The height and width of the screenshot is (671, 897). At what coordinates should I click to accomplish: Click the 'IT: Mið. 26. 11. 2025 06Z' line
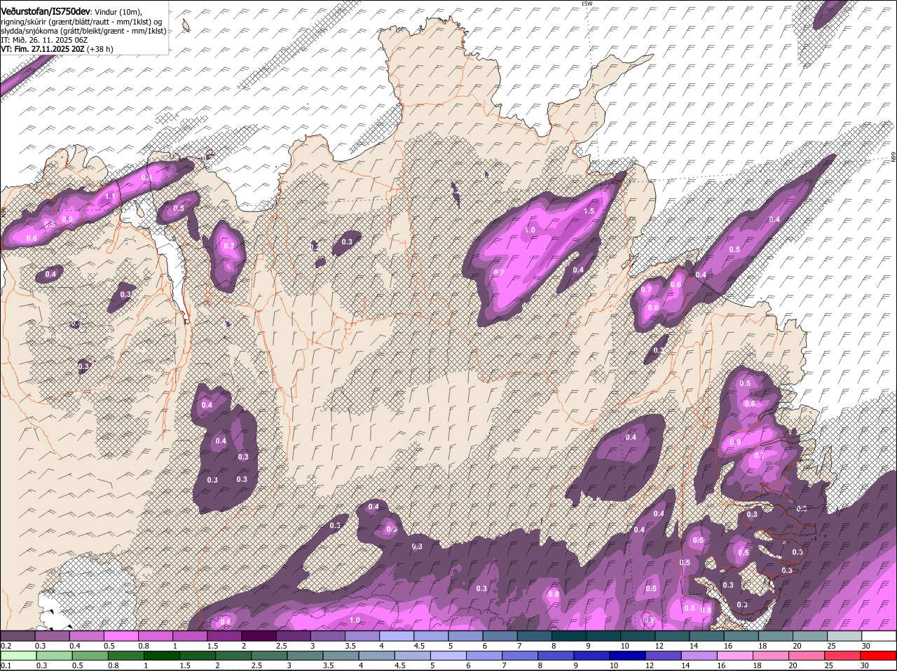(44, 40)
